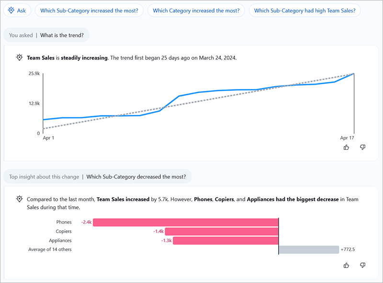Toggle thumbs down feedback on the trend chart
The width and height of the screenshot is (383, 283).
[x=362, y=147]
